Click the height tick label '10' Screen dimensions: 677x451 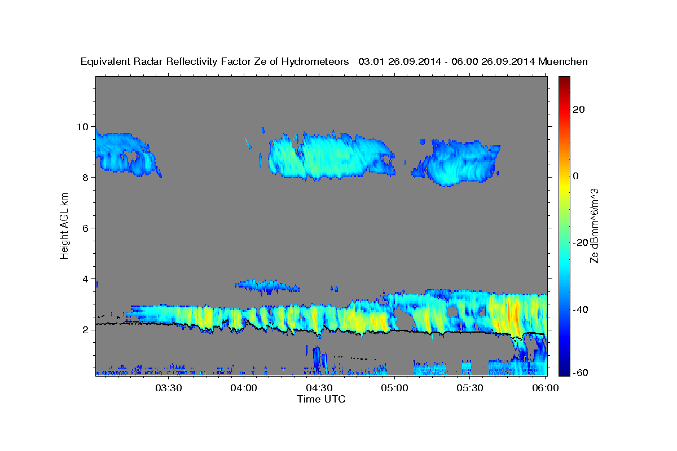[83, 126]
